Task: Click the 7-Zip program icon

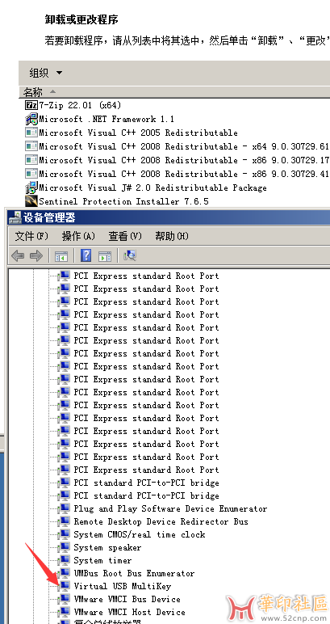Action: click(x=31, y=105)
